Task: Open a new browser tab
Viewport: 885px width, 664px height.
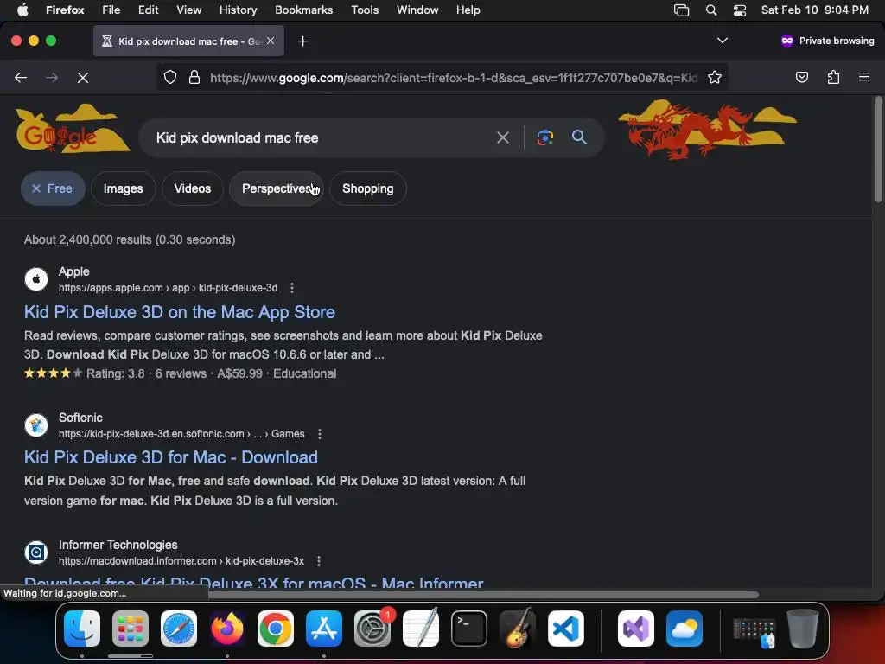Action: 303,41
